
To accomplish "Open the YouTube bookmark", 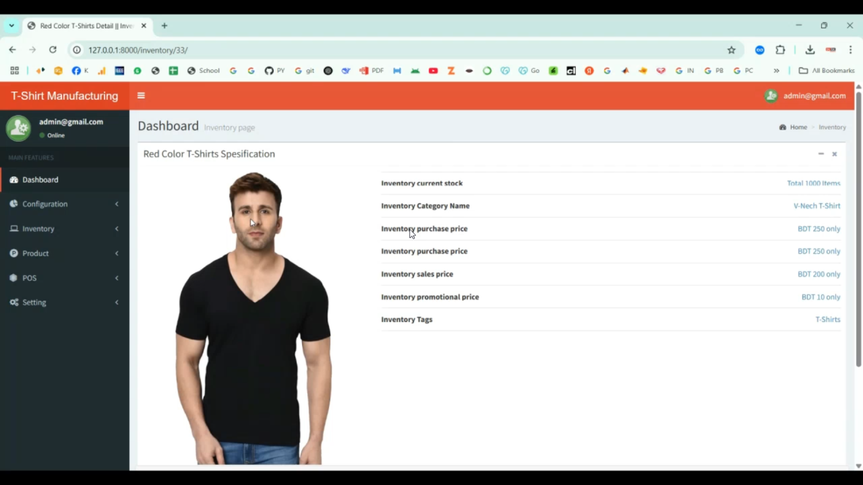I will pos(433,71).
